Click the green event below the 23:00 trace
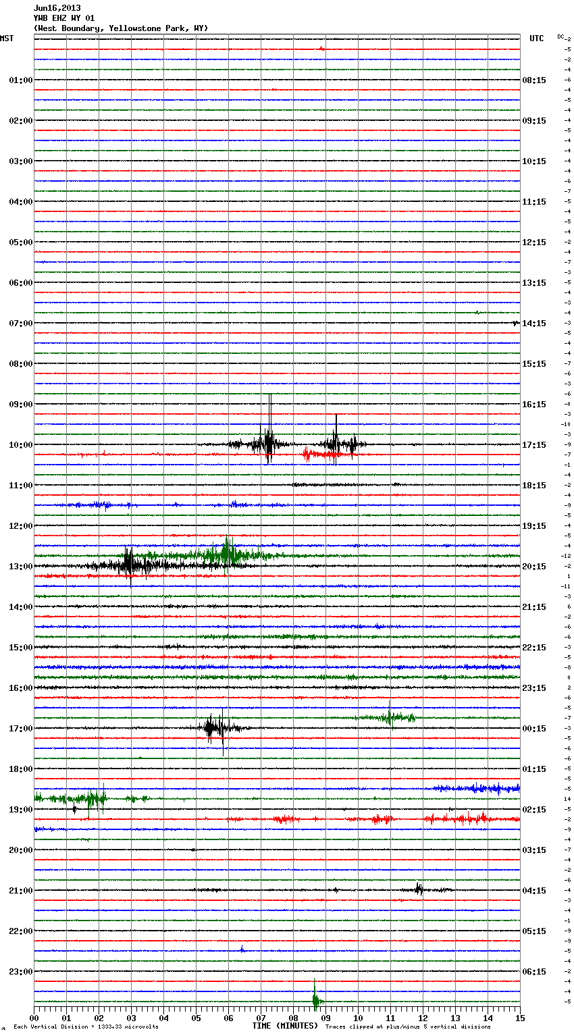The image size is (574, 1036). tap(315, 996)
